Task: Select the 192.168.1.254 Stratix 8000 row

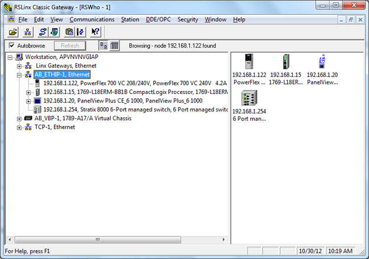Action: point(135,109)
